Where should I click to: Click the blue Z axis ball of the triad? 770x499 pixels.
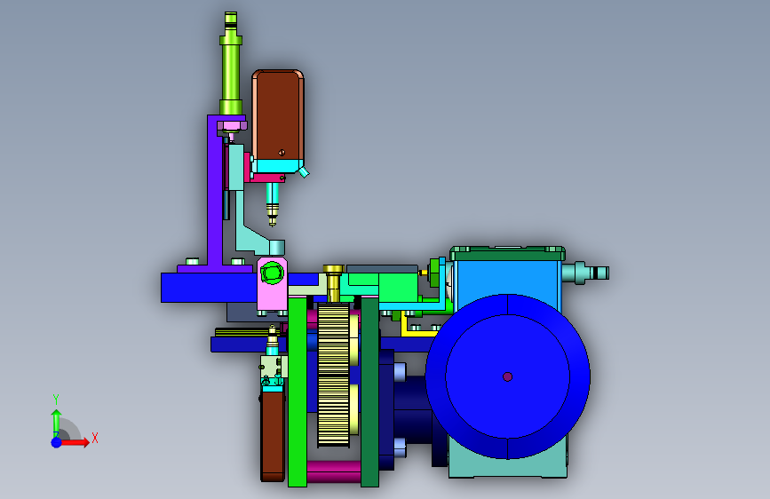pos(57,442)
